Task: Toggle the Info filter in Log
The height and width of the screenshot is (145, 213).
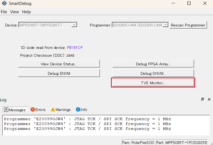Action: [82, 110]
